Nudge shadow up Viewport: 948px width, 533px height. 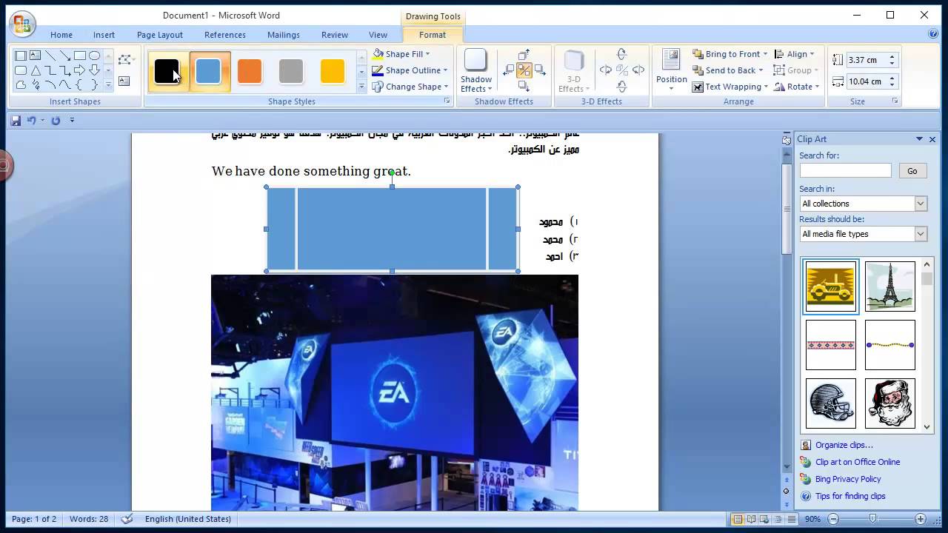524,56
